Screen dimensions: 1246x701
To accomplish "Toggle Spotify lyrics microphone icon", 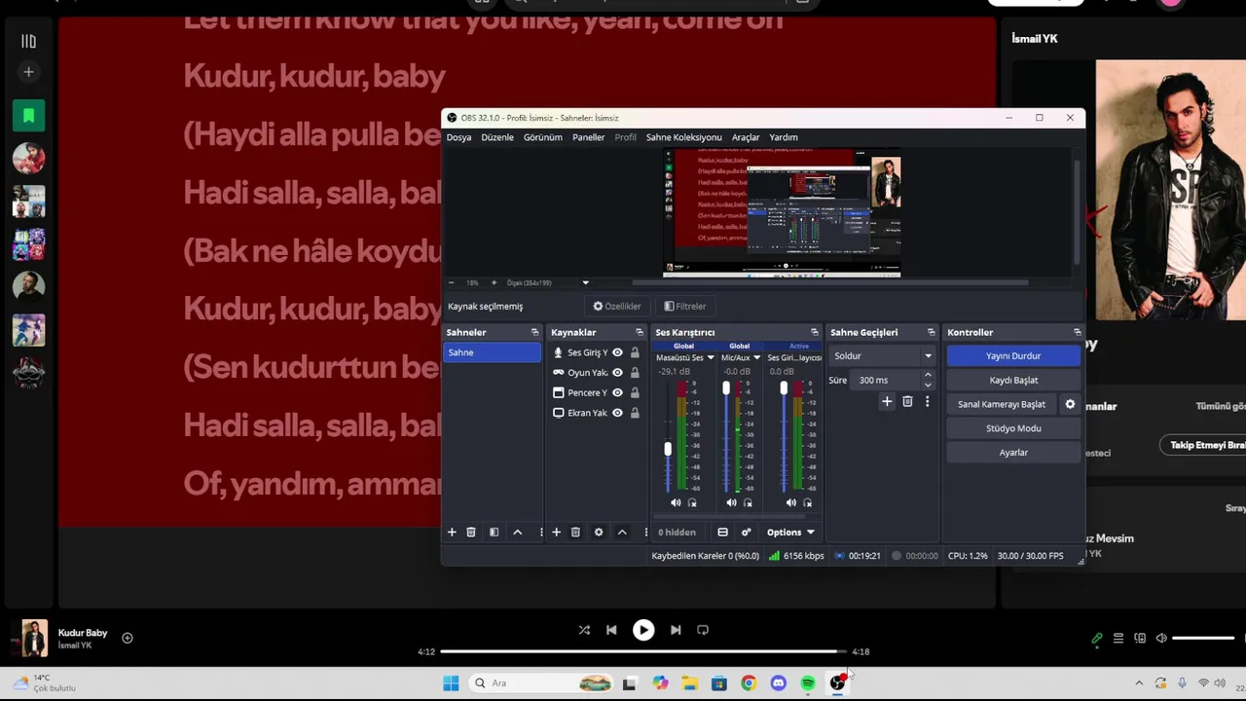I will (1097, 639).
